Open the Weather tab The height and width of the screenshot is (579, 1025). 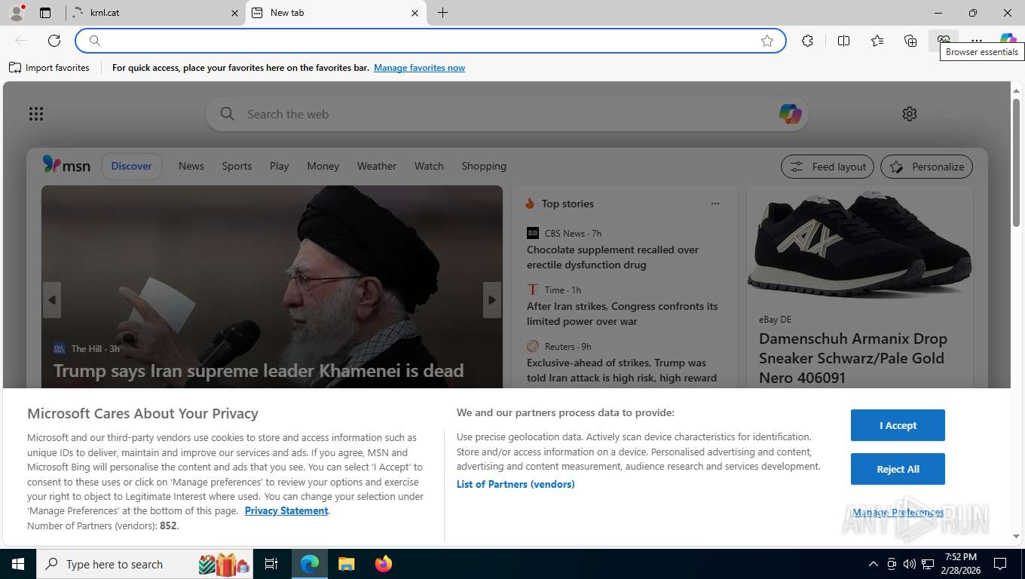pyautogui.click(x=377, y=166)
